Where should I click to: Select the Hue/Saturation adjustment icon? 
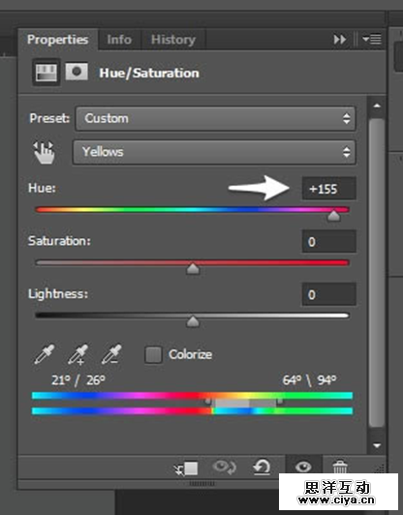pos(46,73)
